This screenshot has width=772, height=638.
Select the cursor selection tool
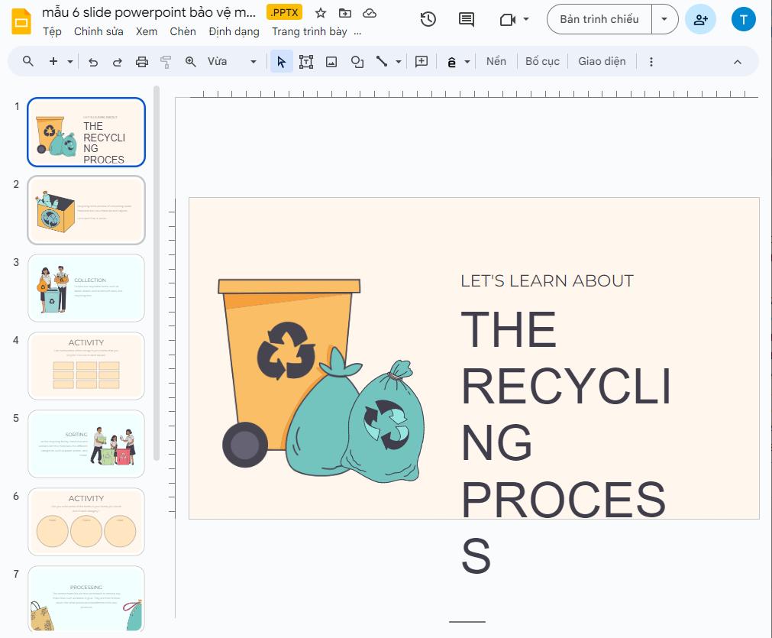(x=281, y=61)
